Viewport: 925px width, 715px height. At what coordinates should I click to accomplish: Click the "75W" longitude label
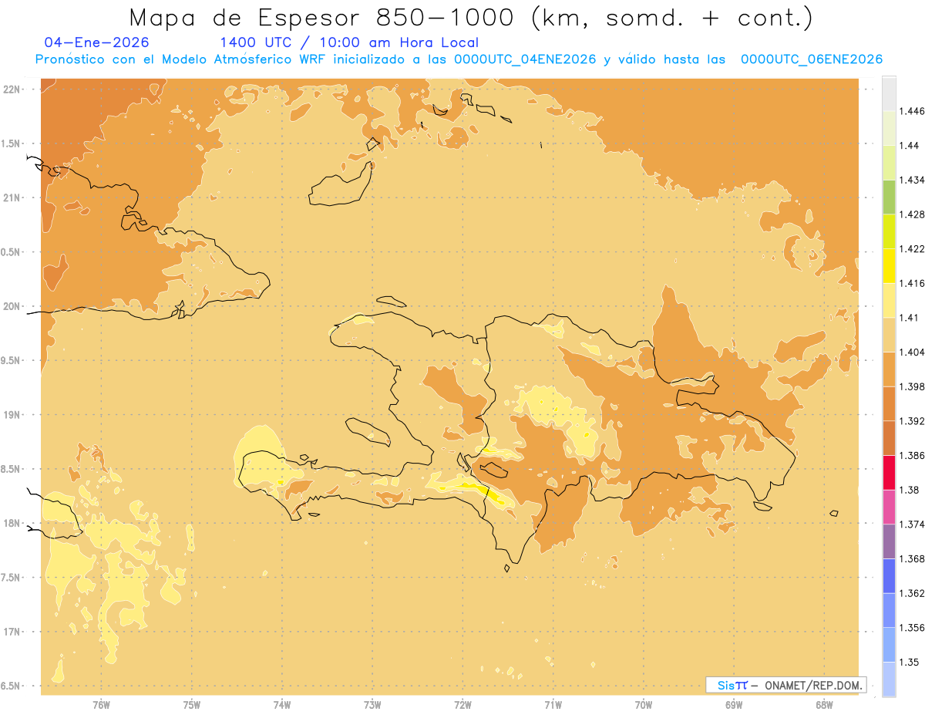point(192,705)
